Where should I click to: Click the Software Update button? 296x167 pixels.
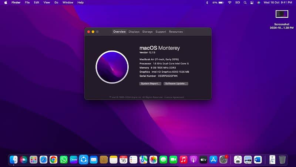176,83
